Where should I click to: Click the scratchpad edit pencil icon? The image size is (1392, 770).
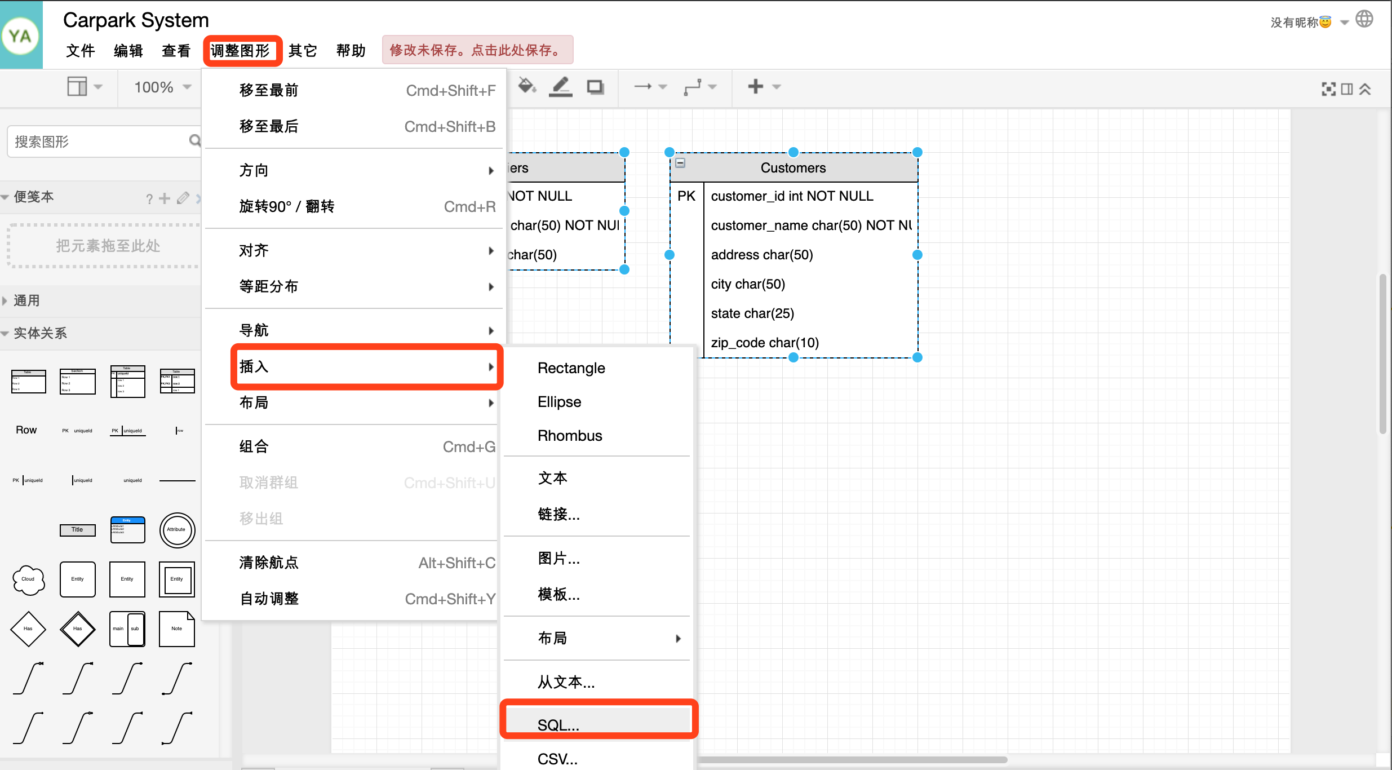[x=183, y=198]
